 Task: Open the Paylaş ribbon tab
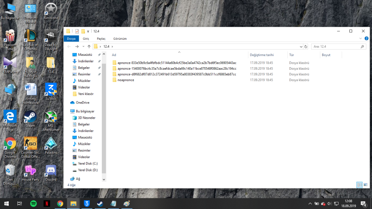point(101,39)
